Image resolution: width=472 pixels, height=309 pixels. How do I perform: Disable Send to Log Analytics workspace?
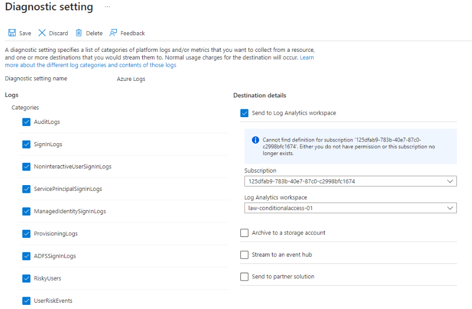tap(245, 113)
